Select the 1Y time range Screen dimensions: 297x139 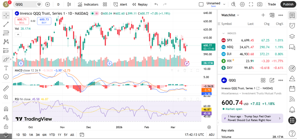[59, 135]
